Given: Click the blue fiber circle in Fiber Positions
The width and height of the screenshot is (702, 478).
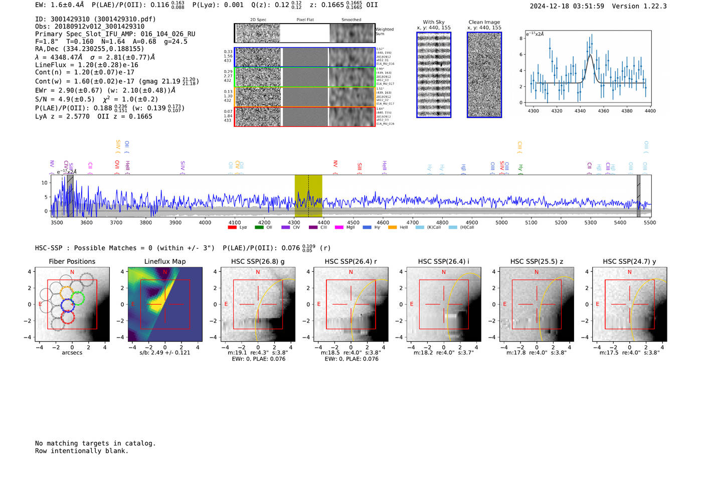Looking at the screenshot, I should point(68,304).
